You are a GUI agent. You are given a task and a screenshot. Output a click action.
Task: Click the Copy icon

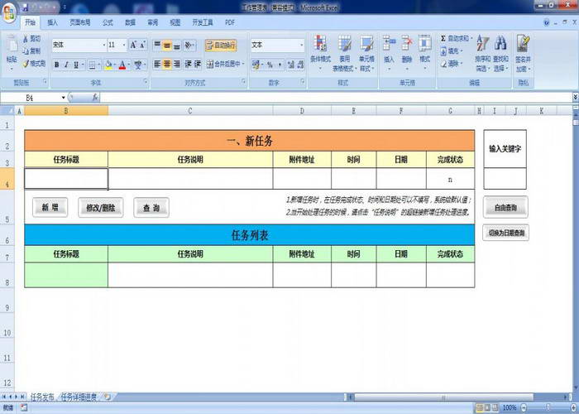26,51
